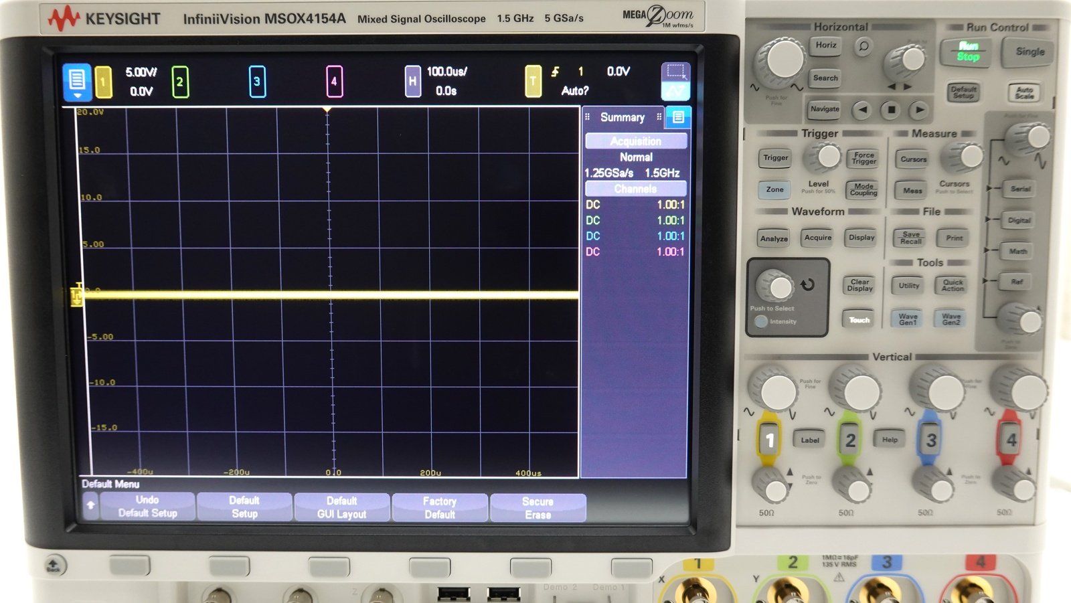Viewport: 1071px width, 603px height.
Task: Click the Auto Scale key
Action: [1024, 93]
